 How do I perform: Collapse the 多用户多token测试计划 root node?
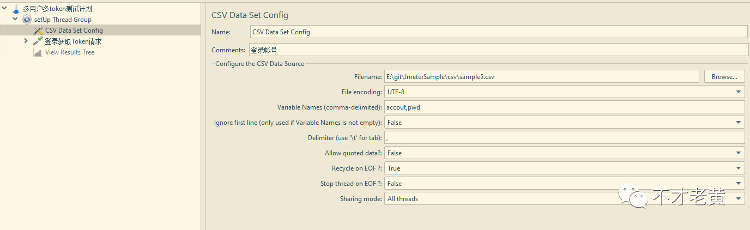point(5,8)
